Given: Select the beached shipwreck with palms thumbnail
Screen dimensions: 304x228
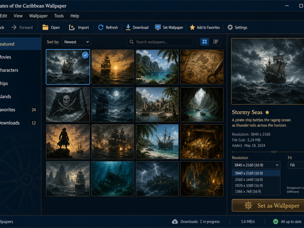Looking at the screenshot, I should click(157, 142).
